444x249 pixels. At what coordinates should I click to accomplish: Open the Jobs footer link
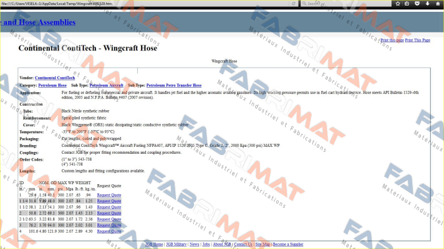pos(206,244)
